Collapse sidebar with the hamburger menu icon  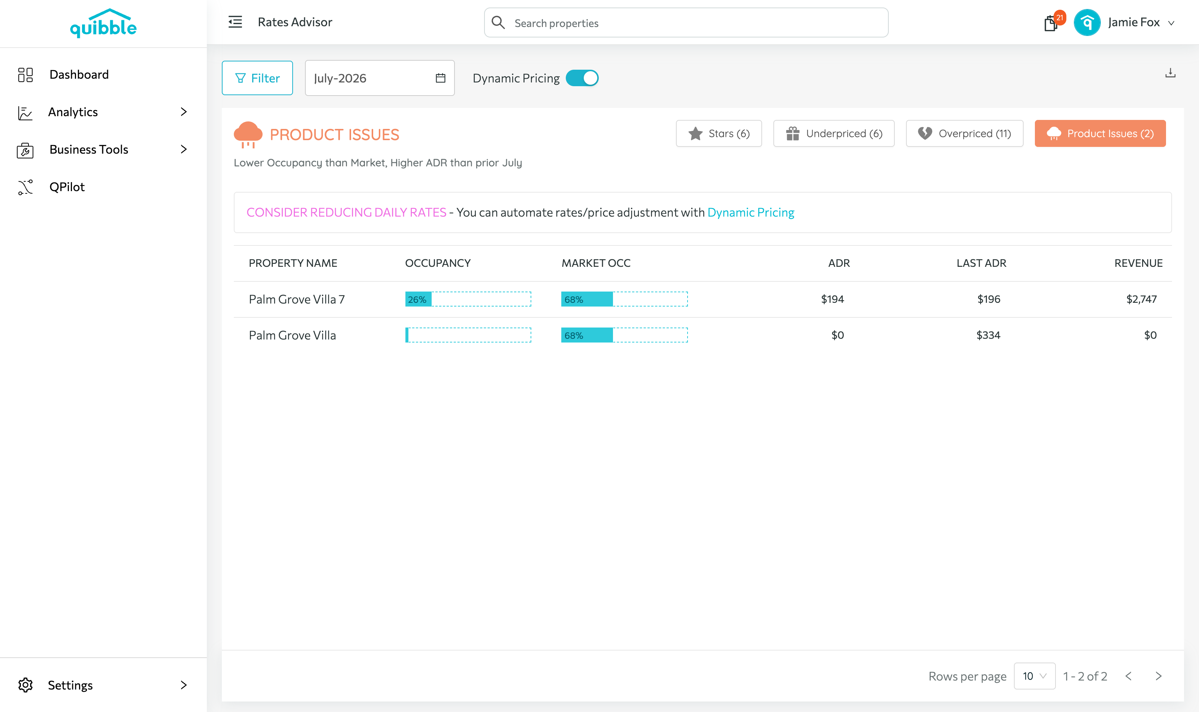point(235,22)
